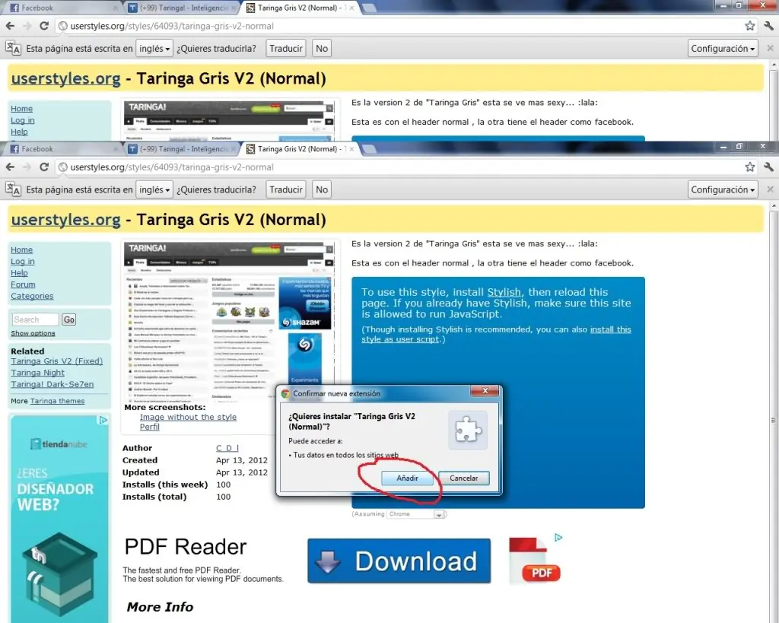Open Image without the style screenshot link

click(x=189, y=418)
